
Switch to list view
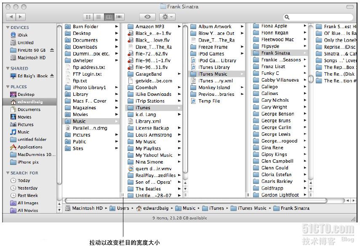(99, 17)
